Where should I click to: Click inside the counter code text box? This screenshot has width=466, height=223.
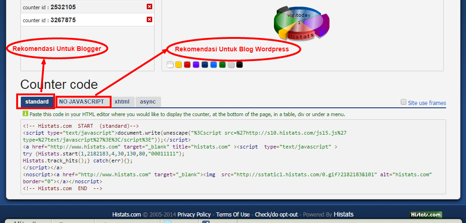pyautogui.click(x=233, y=157)
